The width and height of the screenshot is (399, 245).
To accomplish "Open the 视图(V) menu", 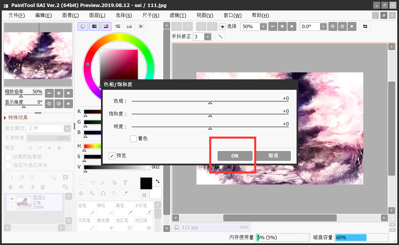I will [205, 15].
